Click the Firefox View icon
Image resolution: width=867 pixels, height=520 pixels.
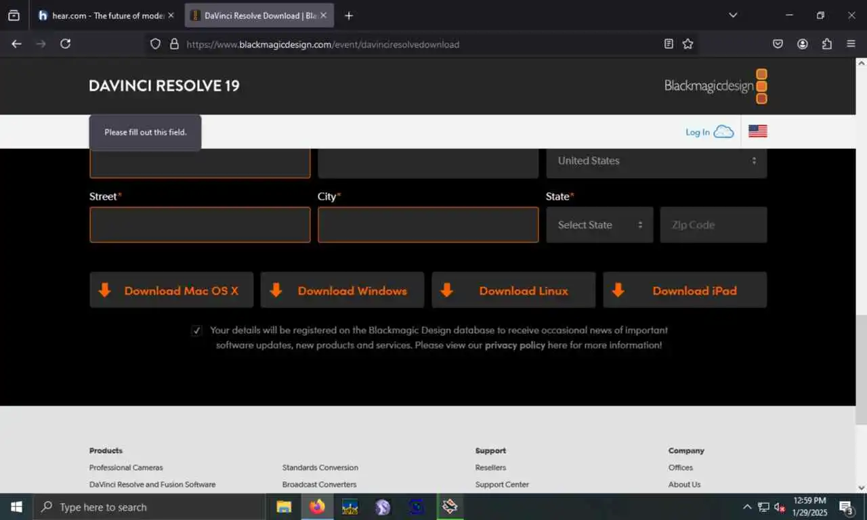pyautogui.click(x=14, y=15)
